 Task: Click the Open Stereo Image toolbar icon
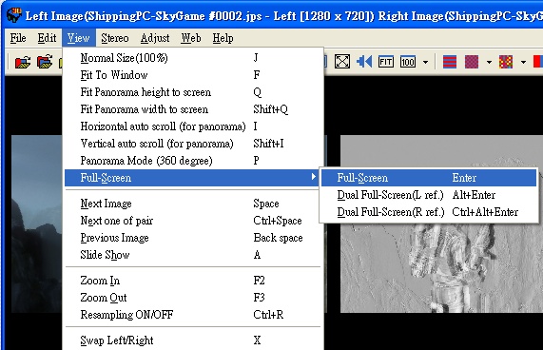click(x=23, y=63)
